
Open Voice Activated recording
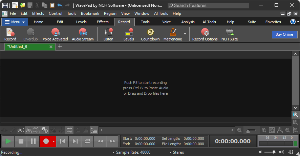click(x=55, y=34)
